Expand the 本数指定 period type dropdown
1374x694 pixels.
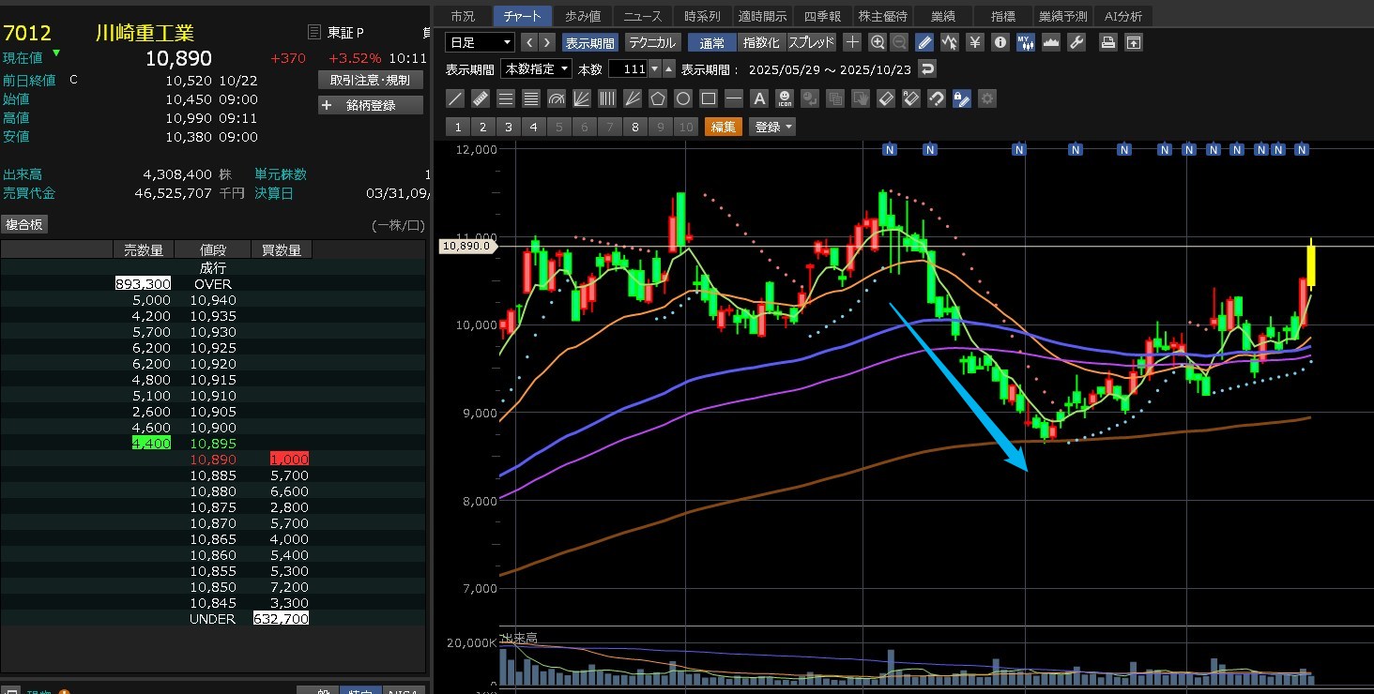coord(536,68)
